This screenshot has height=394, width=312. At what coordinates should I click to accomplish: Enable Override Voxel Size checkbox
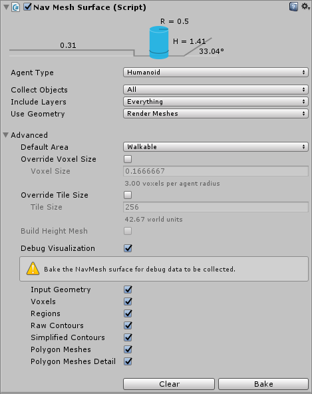click(128, 159)
